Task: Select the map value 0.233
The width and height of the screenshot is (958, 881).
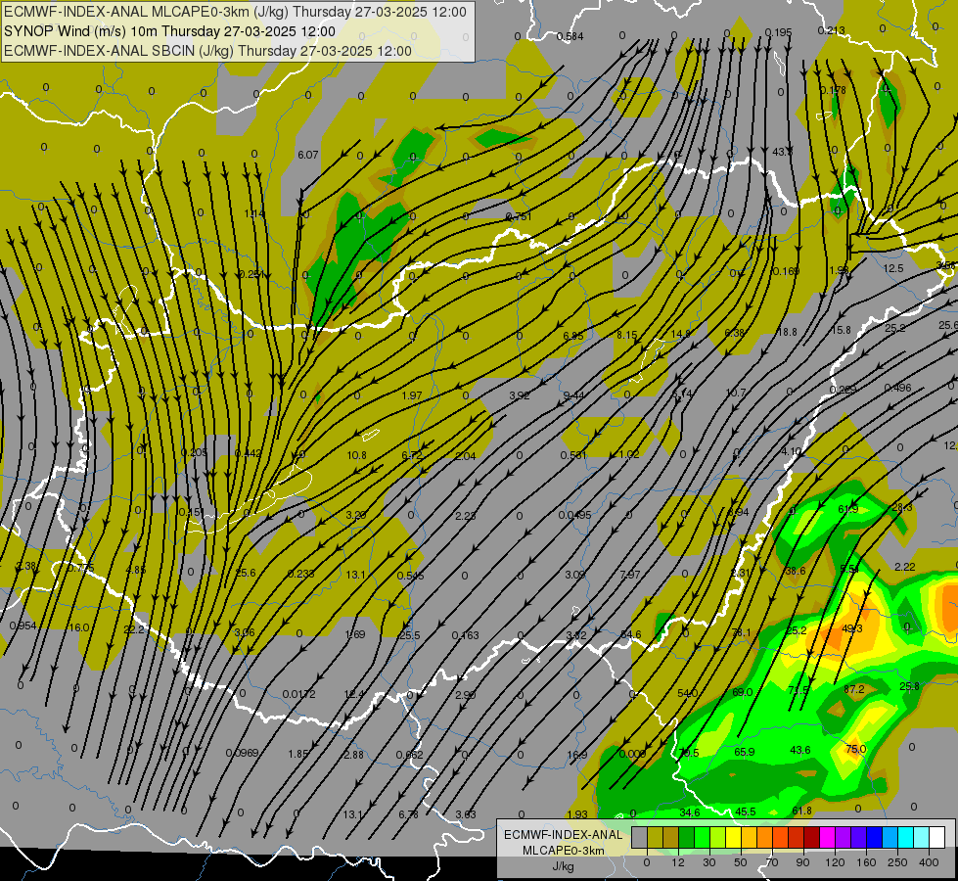Action: coord(300,574)
